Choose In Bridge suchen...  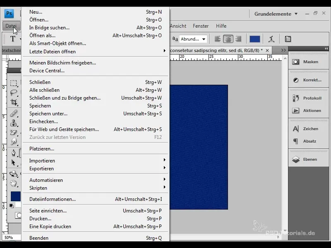(x=96, y=28)
